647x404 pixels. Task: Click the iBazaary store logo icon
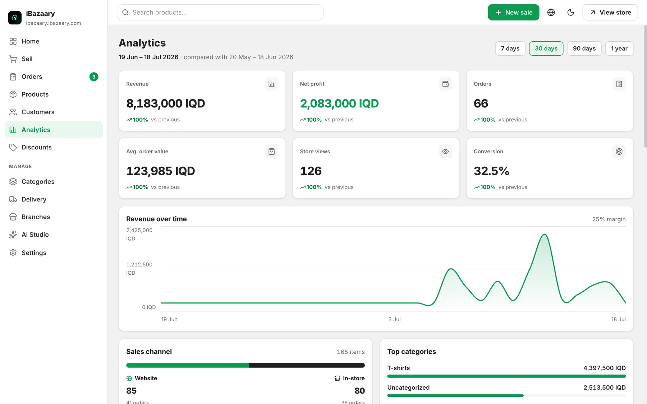15,18
